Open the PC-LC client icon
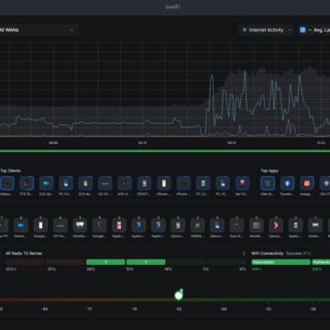This screenshot has height=330, width=330. 203,183
